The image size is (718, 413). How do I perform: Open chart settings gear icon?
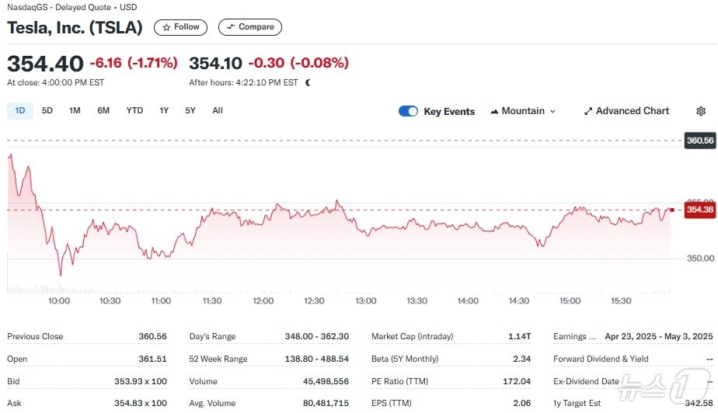point(700,111)
